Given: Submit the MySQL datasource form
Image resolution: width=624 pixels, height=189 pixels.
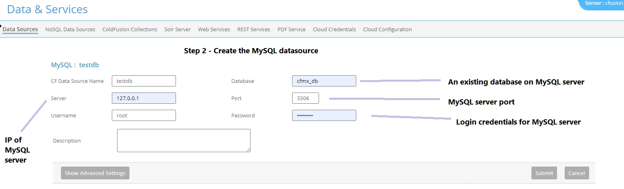Looking at the screenshot, I should (x=544, y=173).
